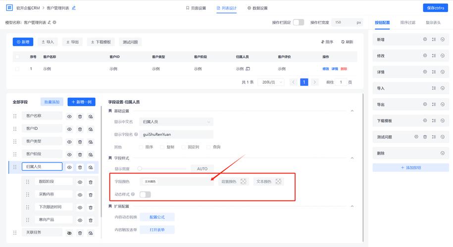The height and width of the screenshot is (247, 453).
Task: Hide the 客户名称 field with eye icon
Action: pyautogui.click(x=70, y=116)
